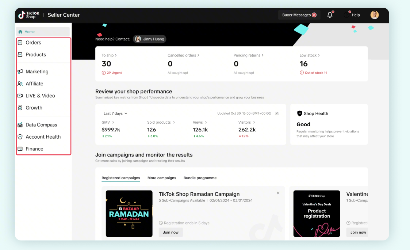This screenshot has width=410, height=250.
Task: Click the Low stock count 16
Action: tap(304, 64)
